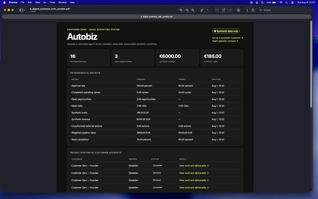Click the Wi-Fi status icon
The width and height of the screenshot is (318, 199).
[x=281, y=2]
